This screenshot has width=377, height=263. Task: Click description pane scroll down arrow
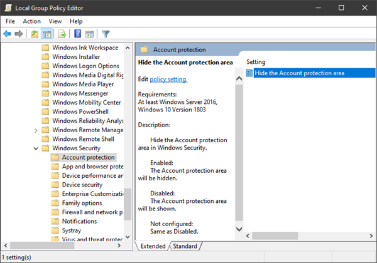[x=239, y=229]
